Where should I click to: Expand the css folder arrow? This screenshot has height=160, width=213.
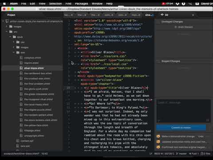(14, 42)
